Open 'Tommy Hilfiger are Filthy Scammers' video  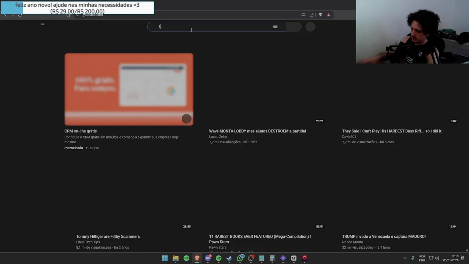point(108,236)
